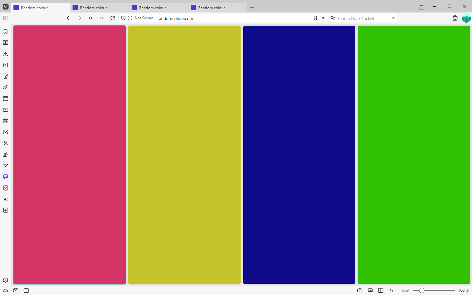The image size is (472, 295).
Task: Click the yellow tiled colour pane
Action: click(184, 155)
